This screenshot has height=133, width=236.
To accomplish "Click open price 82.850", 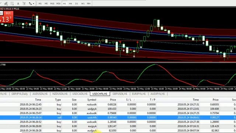I will click(x=112, y=130).
